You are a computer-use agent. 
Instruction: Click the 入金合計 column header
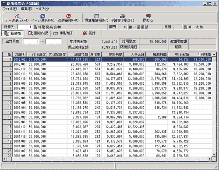point(134,55)
